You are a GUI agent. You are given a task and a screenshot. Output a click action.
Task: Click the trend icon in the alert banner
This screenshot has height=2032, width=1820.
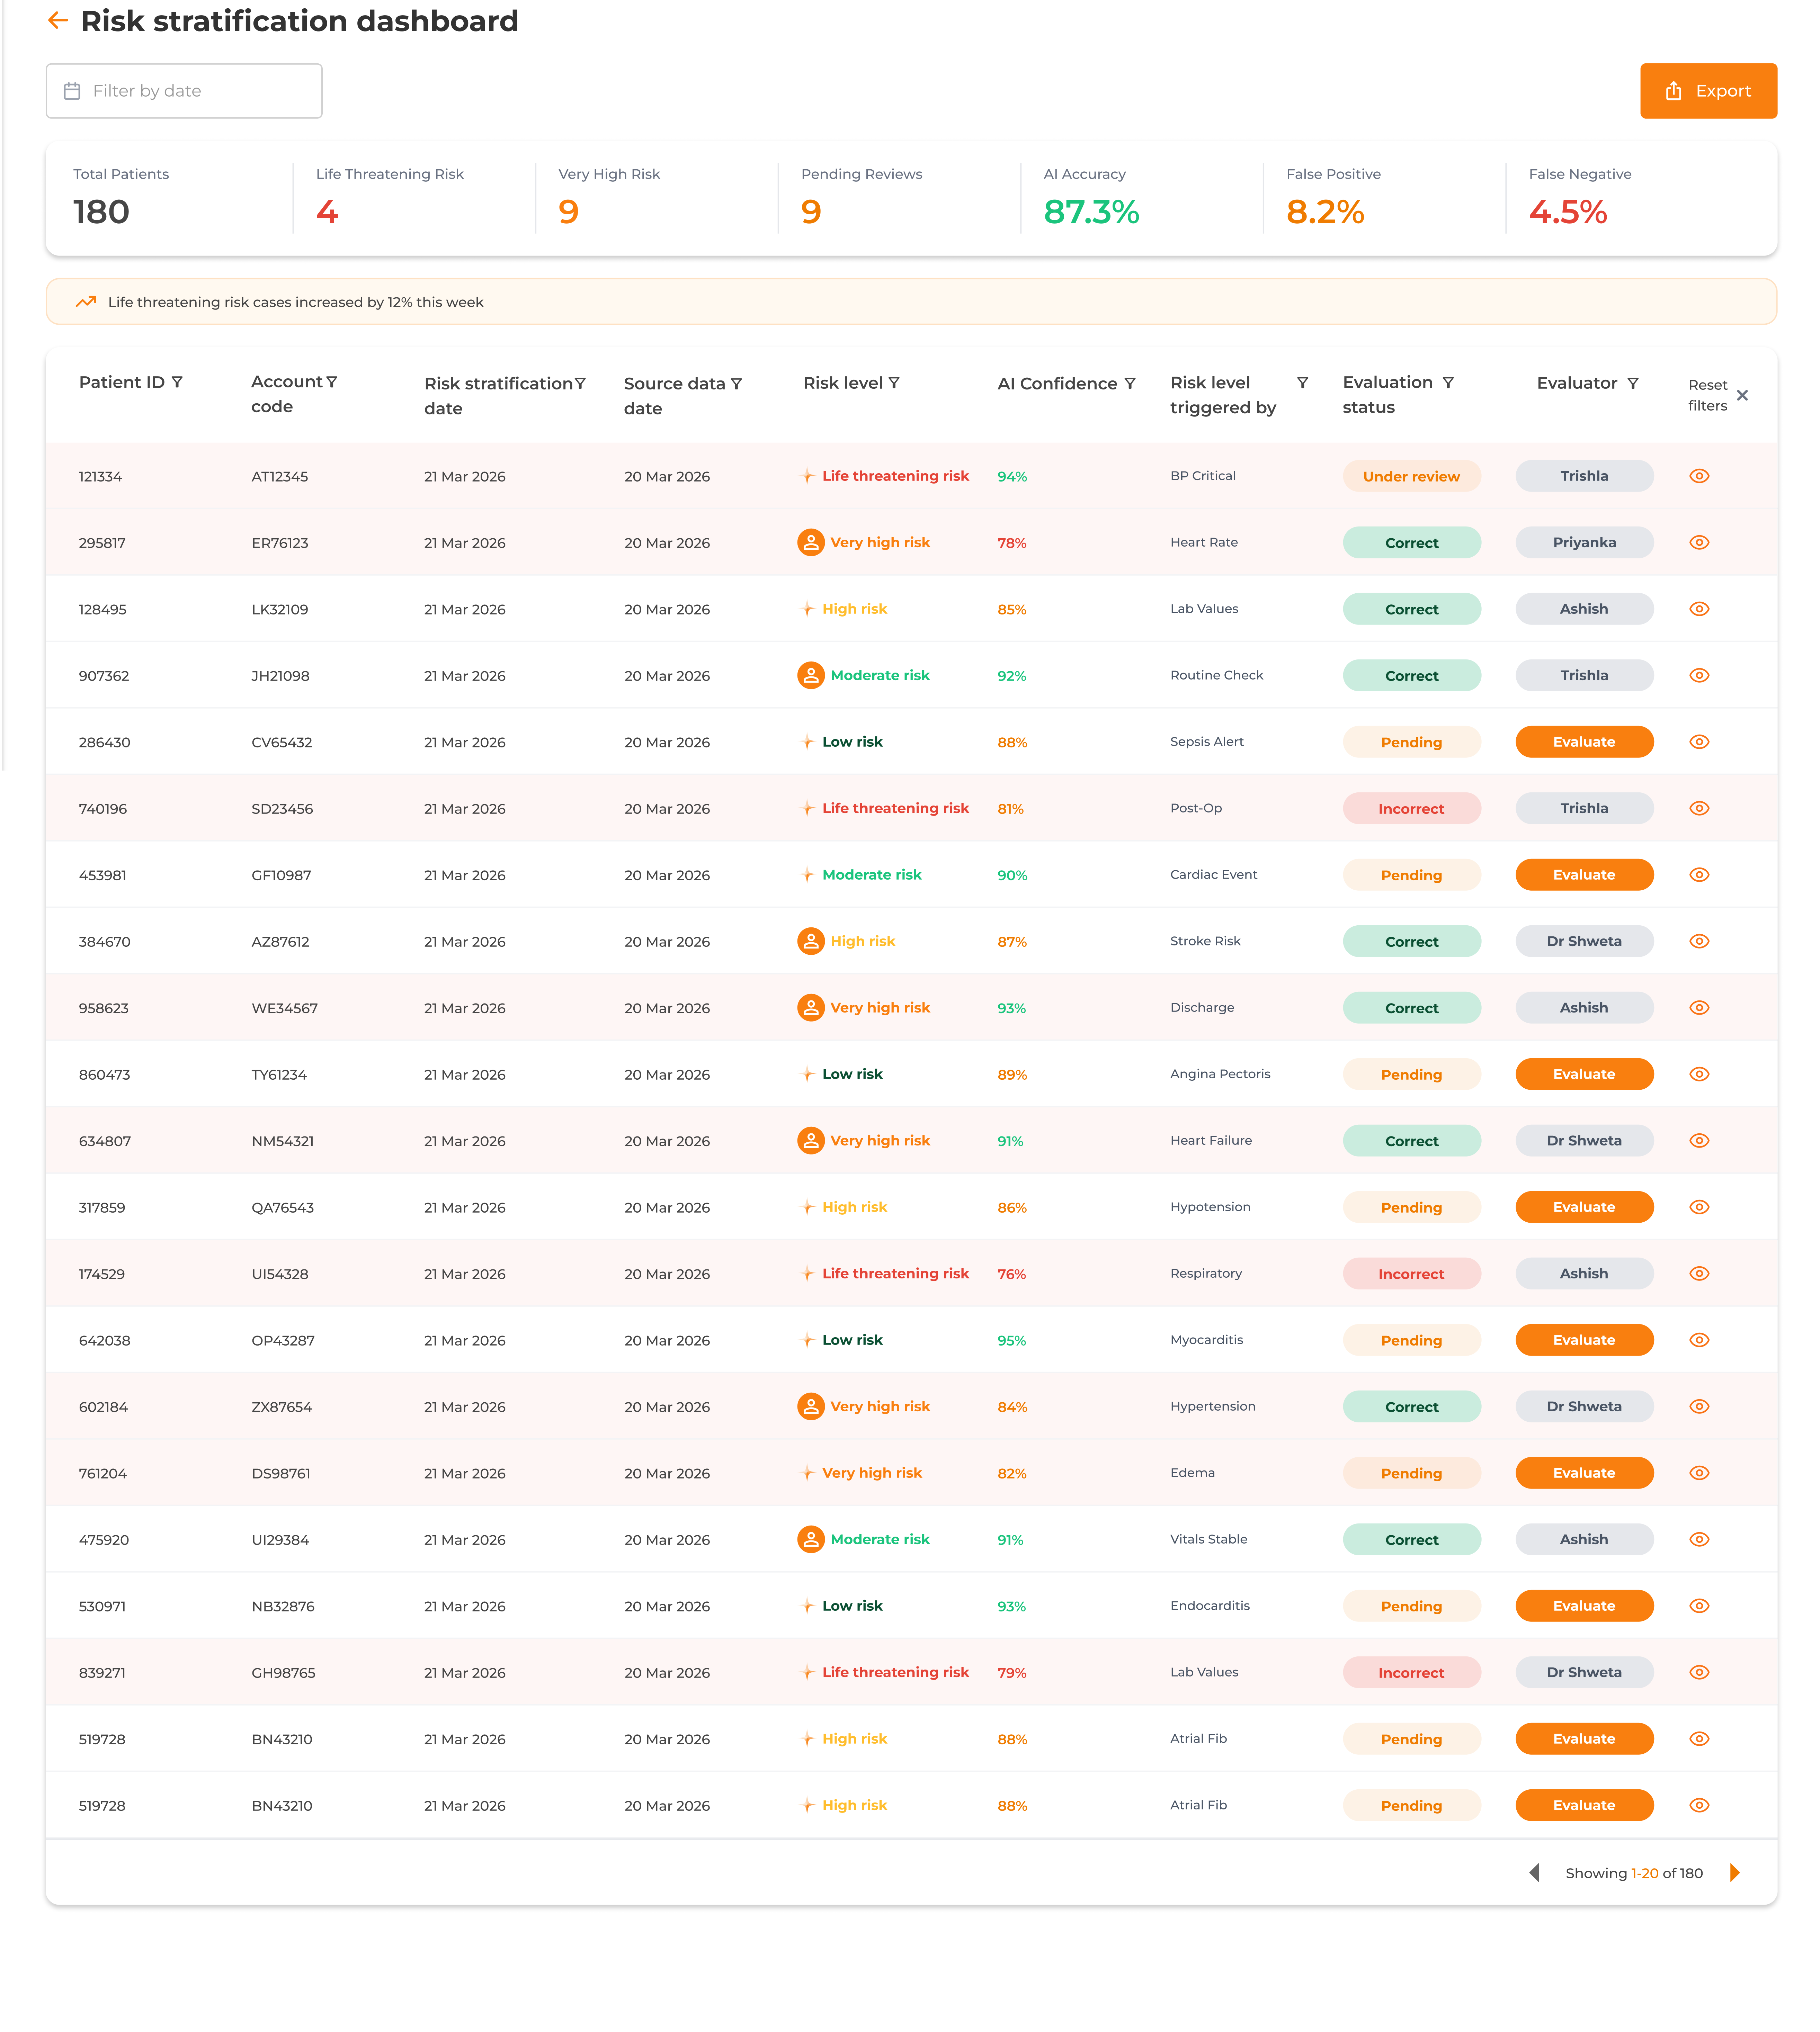pos(86,302)
